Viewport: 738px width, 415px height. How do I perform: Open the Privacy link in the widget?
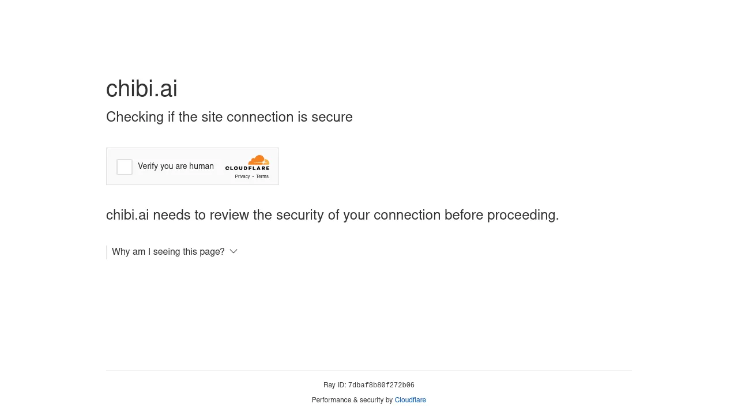click(x=242, y=176)
